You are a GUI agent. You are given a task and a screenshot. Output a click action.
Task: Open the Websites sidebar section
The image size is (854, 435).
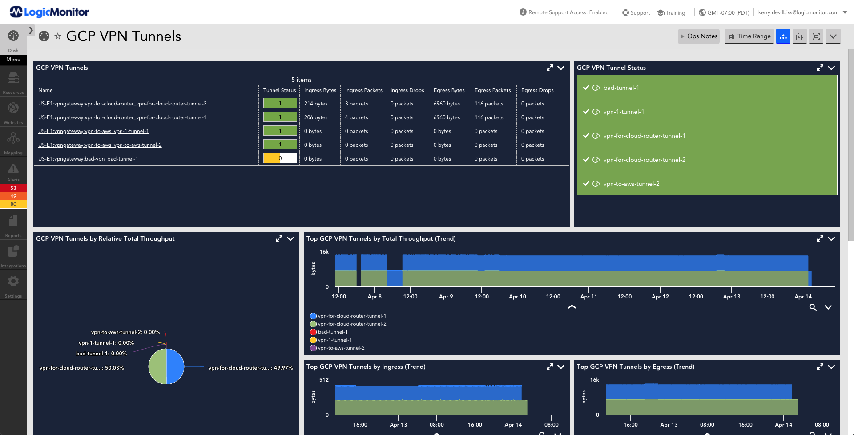click(13, 112)
